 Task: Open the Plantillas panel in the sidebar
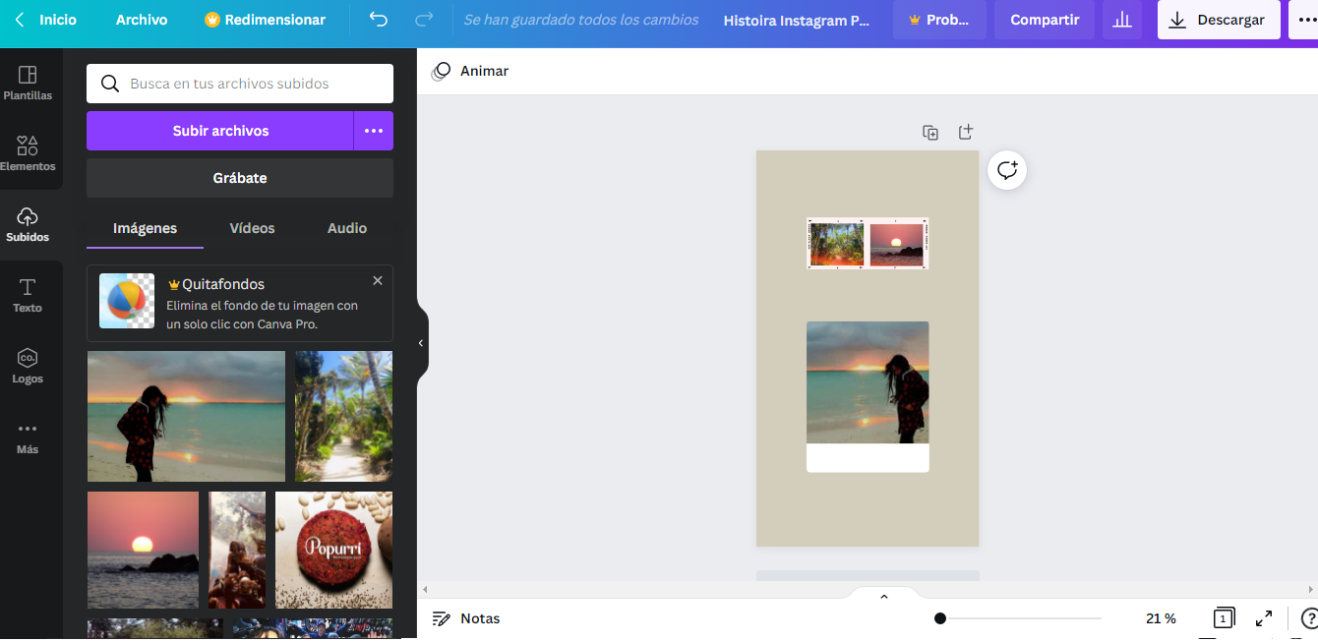(28, 82)
